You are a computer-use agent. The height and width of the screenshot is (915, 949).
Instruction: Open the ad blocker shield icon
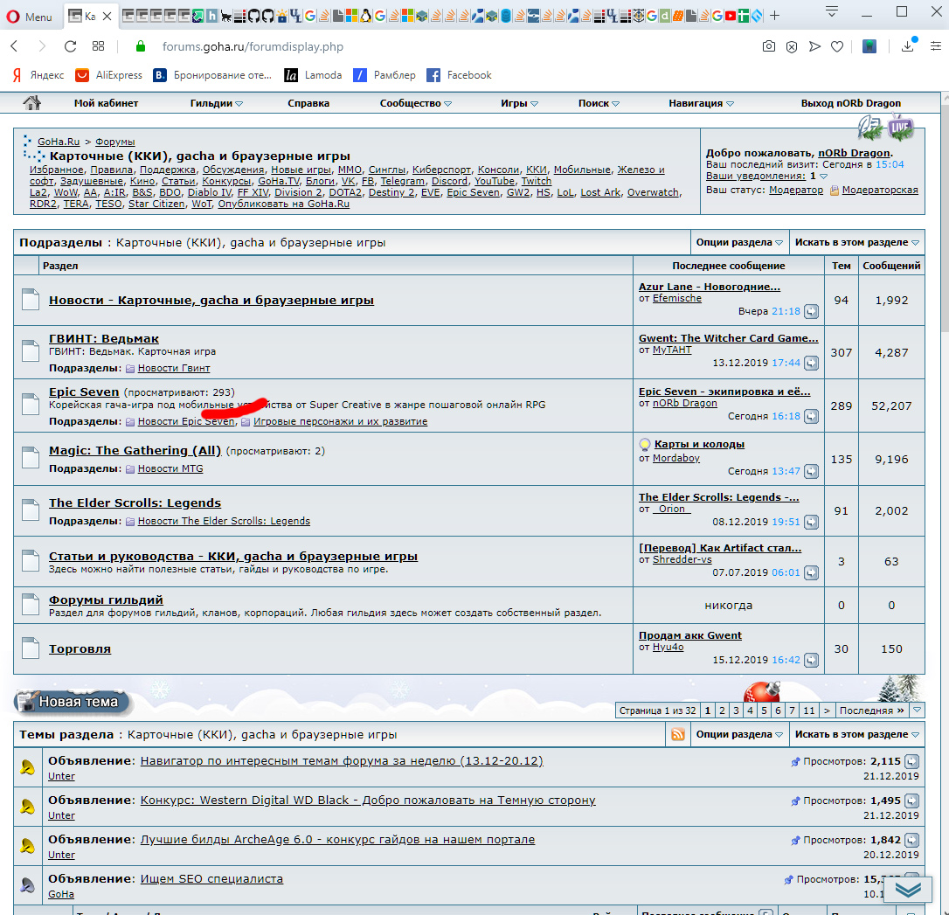click(792, 46)
